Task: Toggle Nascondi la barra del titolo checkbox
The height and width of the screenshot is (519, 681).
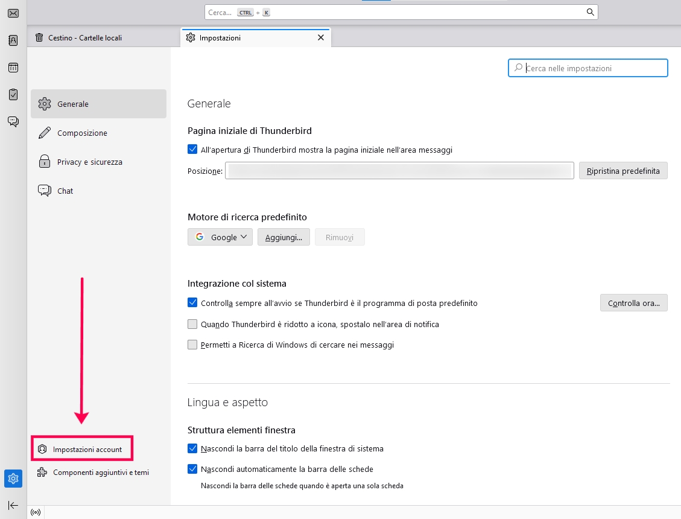Action: (192, 448)
